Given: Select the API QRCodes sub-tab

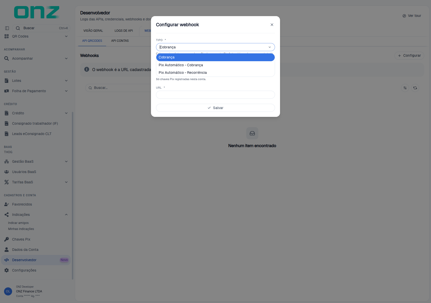Looking at the screenshot, I should (x=92, y=41).
